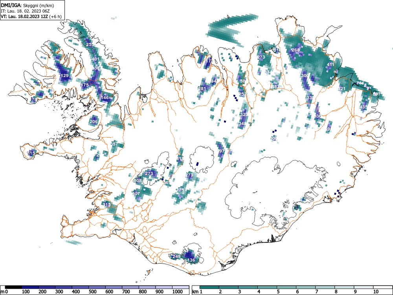Click the 407 visibility label

point(136,194)
